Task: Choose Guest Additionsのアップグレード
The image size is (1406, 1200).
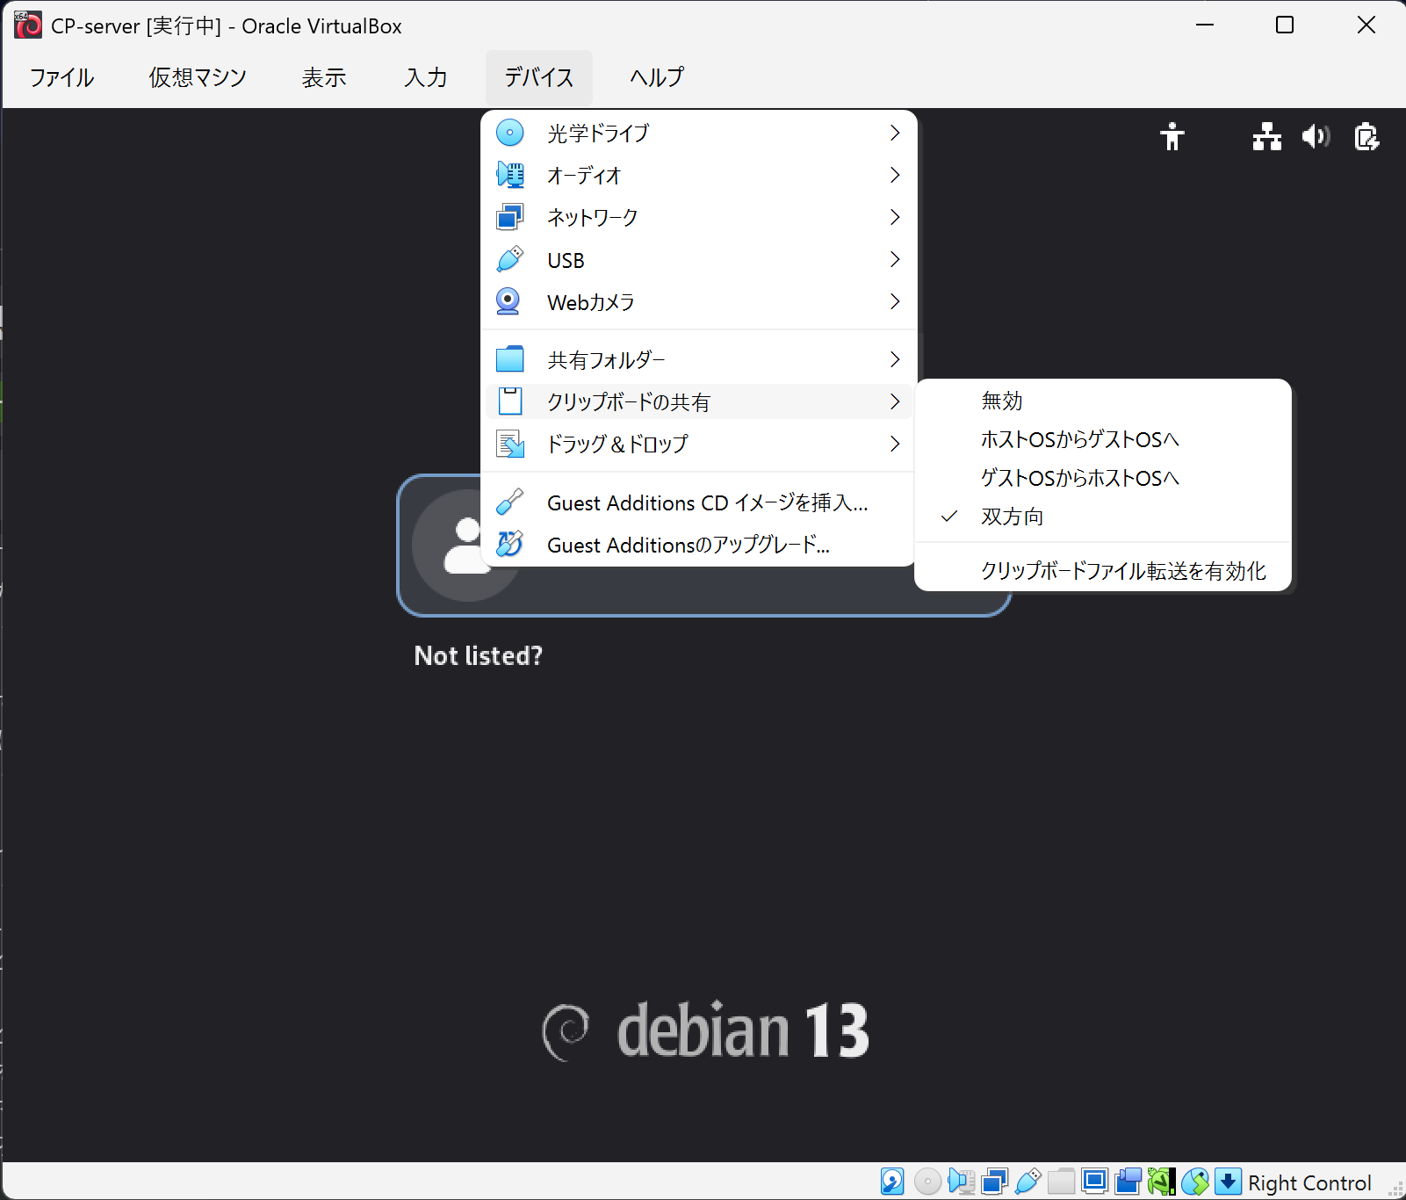Action: 699,545
